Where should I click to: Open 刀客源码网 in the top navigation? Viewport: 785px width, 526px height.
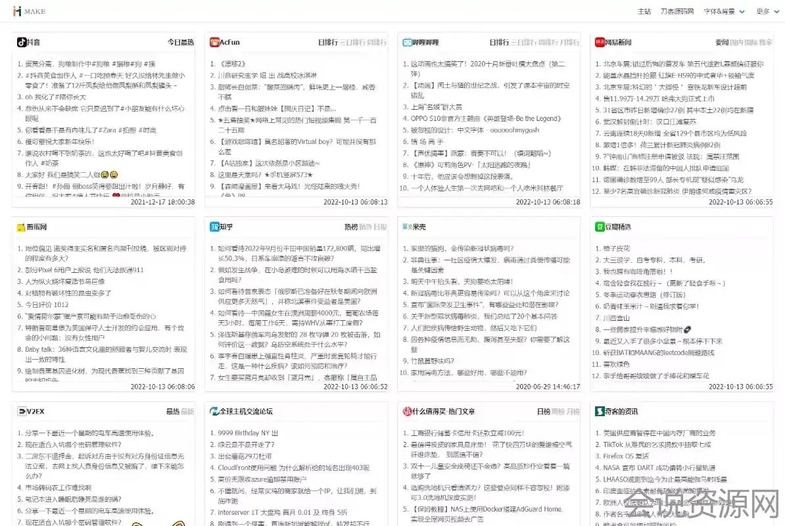[x=677, y=11]
